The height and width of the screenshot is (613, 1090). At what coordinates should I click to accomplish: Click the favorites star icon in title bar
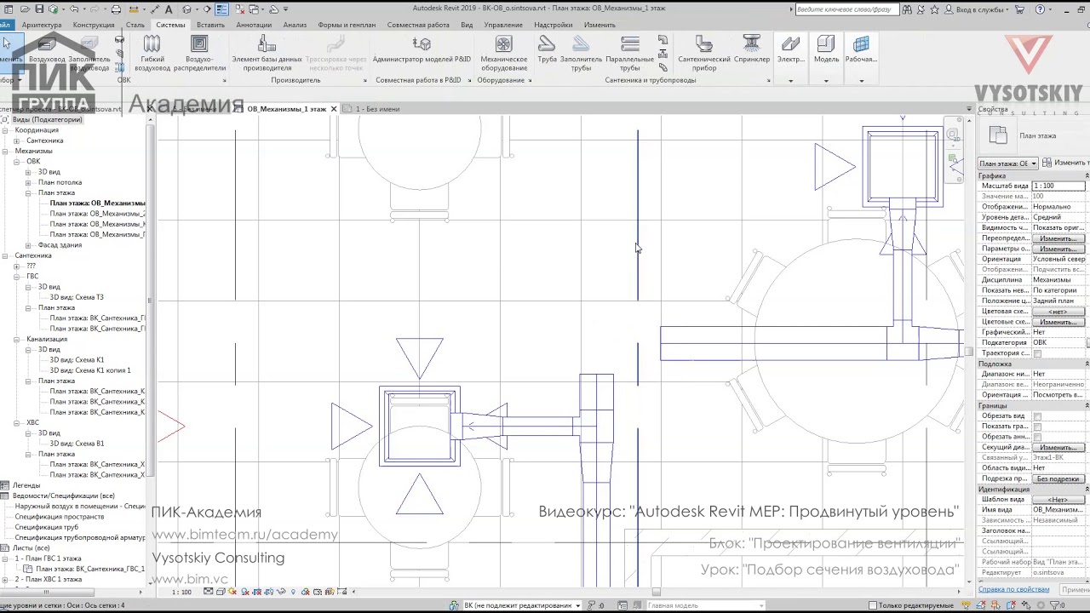click(935, 9)
